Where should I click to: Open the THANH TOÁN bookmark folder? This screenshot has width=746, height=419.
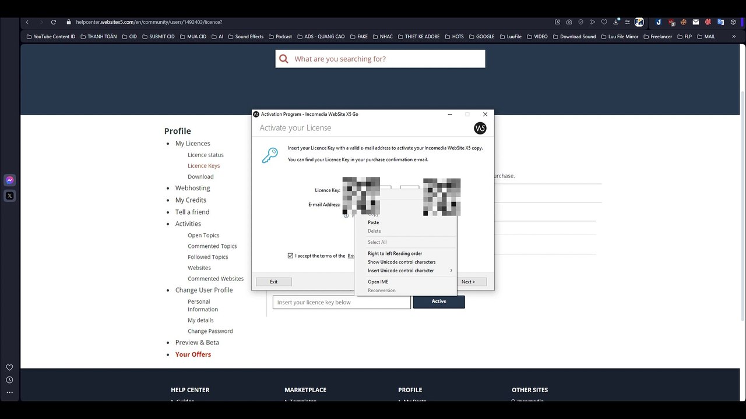pos(98,37)
